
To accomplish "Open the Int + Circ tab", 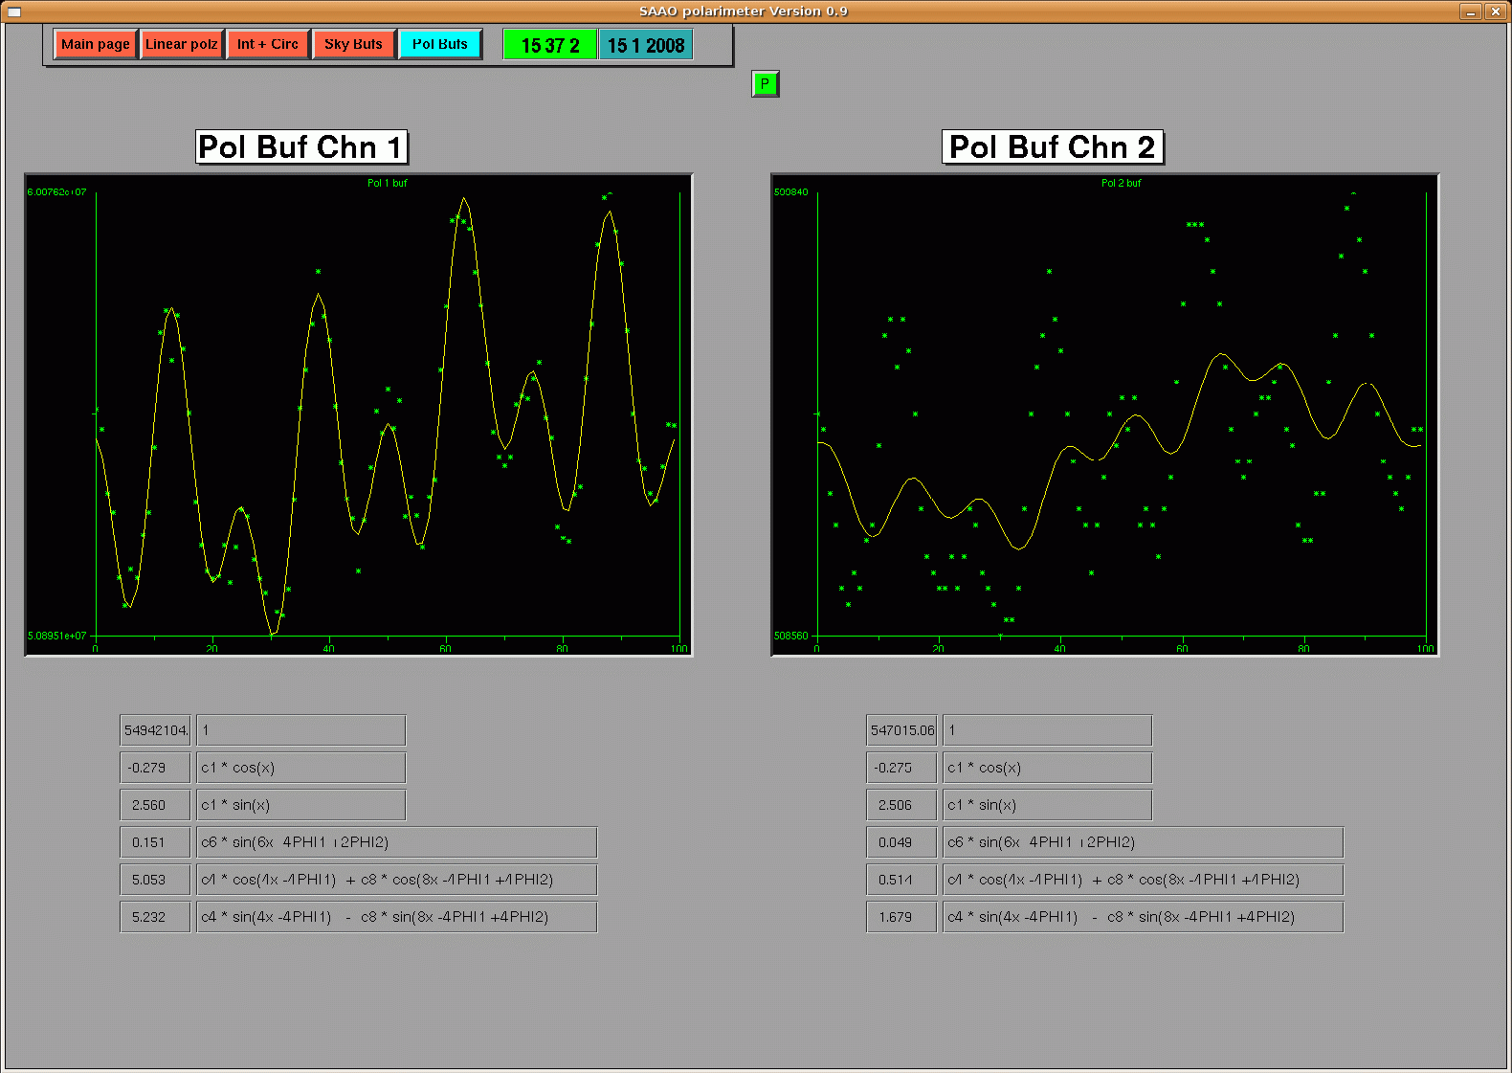I will 268,44.
